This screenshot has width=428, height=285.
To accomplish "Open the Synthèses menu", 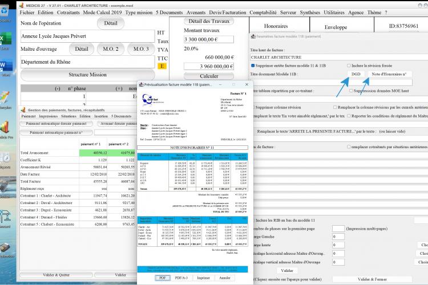I will tap(310, 13).
